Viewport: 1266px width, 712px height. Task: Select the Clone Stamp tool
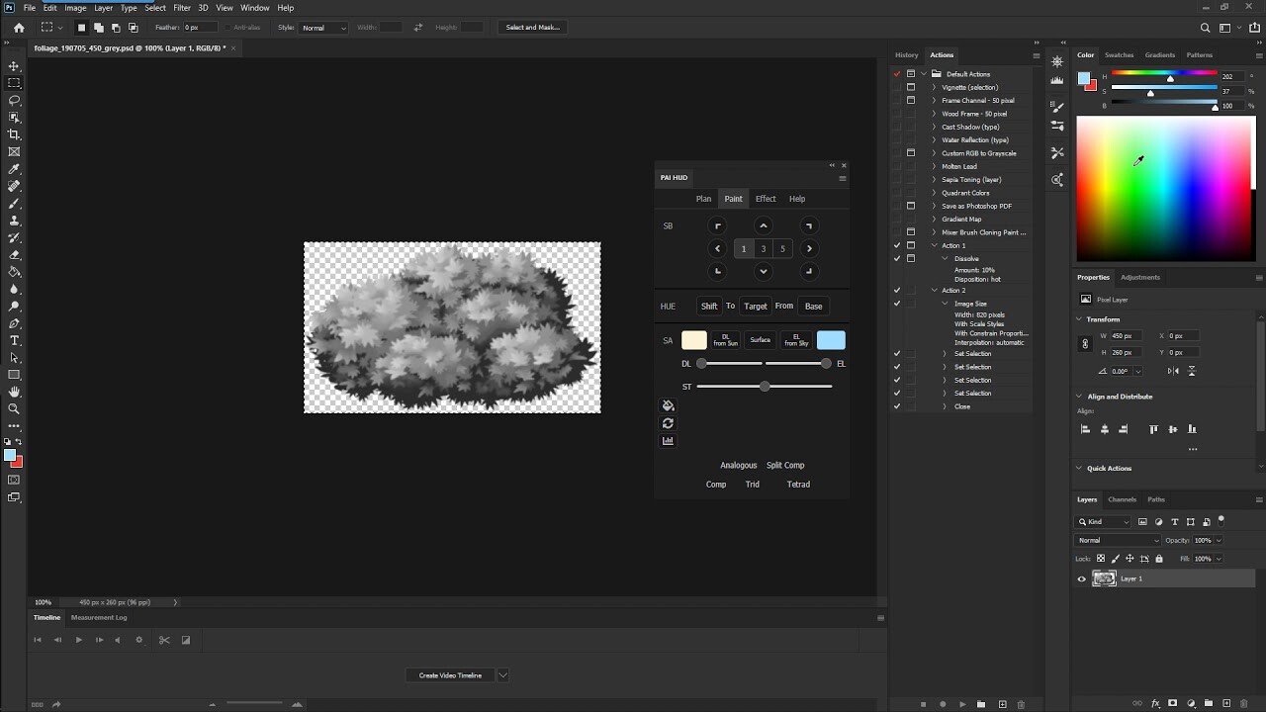coord(14,219)
